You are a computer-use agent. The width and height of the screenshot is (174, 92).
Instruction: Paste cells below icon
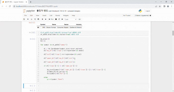[38, 19]
